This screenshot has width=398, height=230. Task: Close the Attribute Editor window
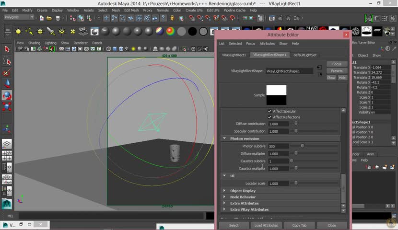(346, 35)
